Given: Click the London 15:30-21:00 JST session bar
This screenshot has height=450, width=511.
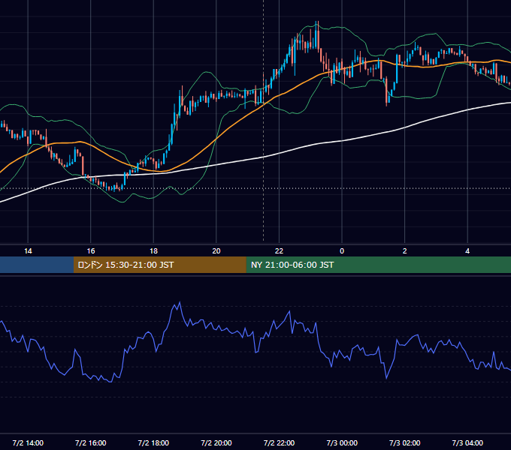Looking at the screenshot, I should [159, 265].
